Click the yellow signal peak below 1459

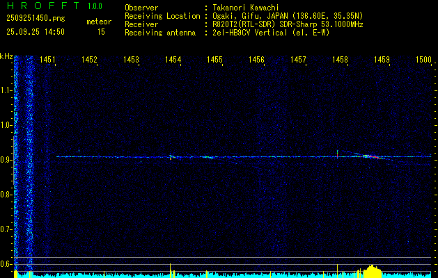click(371, 271)
